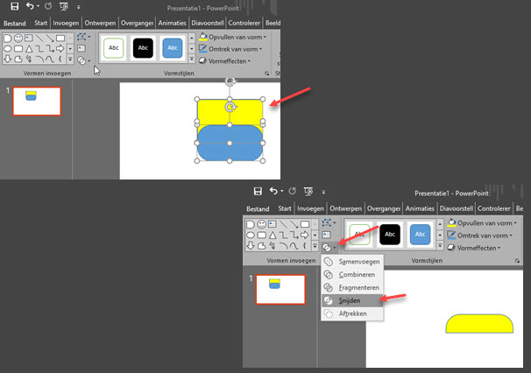The height and width of the screenshot is (373, 531).
Task: Click Redo icon in upper window toolbar
Action: click(47, 6)
